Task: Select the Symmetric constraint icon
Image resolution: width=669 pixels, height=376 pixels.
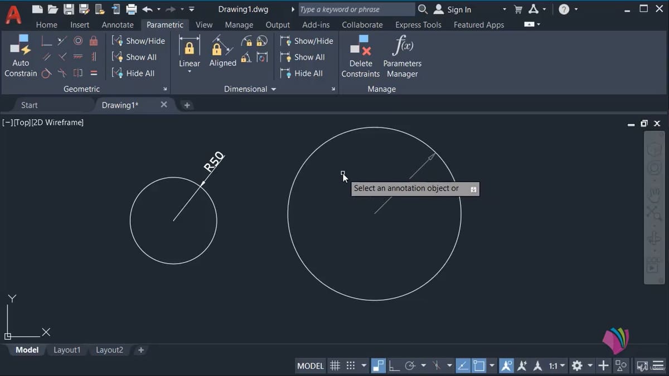Action: pyautogui.click(x=78, y=73)
